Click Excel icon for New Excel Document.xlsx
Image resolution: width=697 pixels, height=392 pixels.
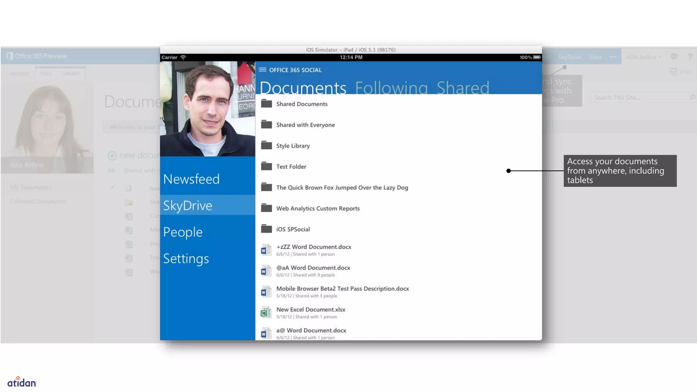click(x=266, y=312)
